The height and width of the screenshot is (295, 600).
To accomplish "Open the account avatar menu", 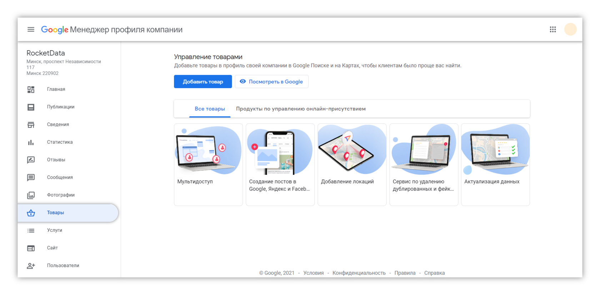I will [x=570, y=29].
